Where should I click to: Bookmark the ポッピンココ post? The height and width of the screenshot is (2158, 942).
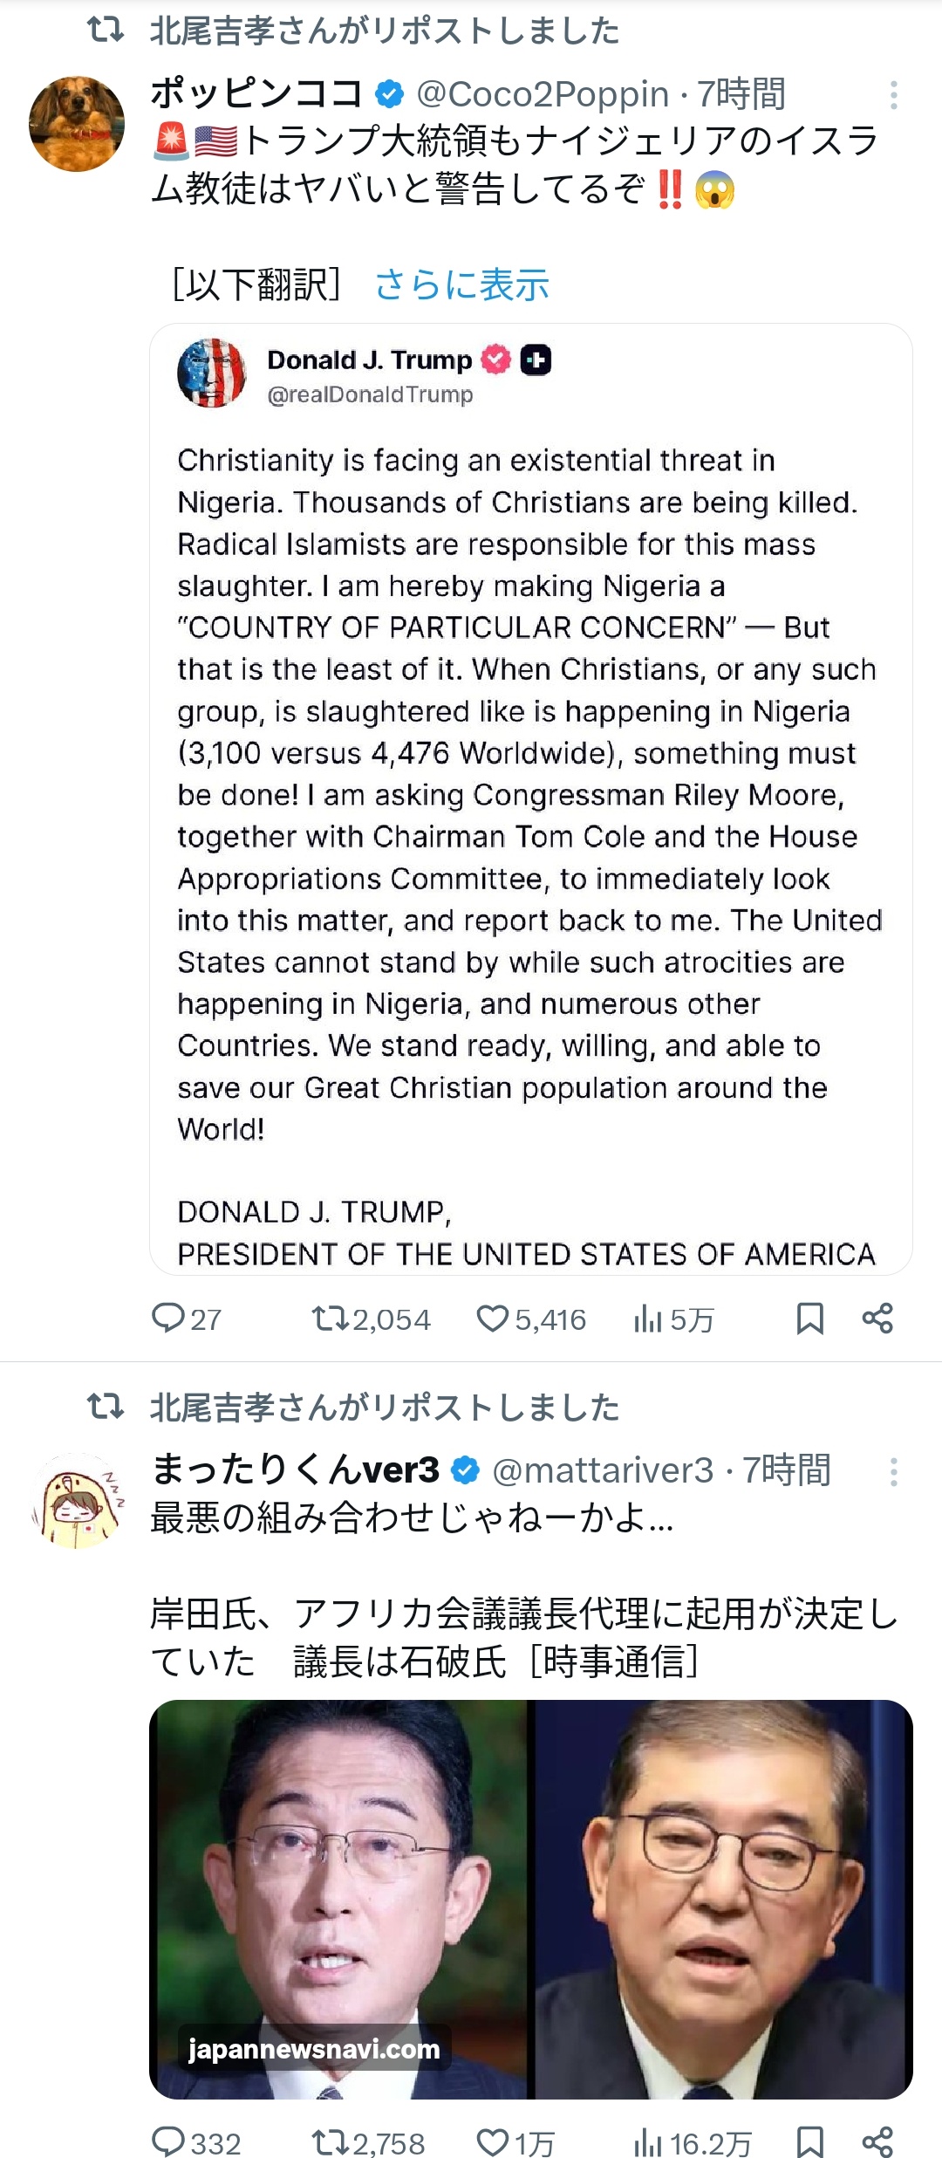pos(810,1318)
